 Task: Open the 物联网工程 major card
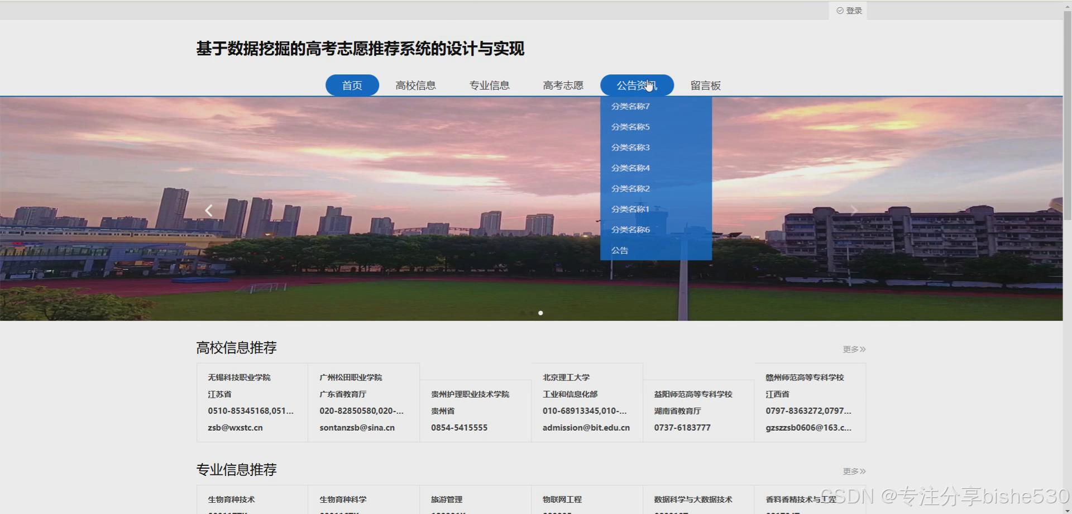click(x=562, y=499)
